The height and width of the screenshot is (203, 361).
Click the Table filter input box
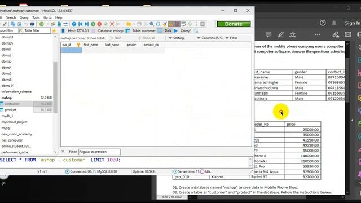coord(34,30)
